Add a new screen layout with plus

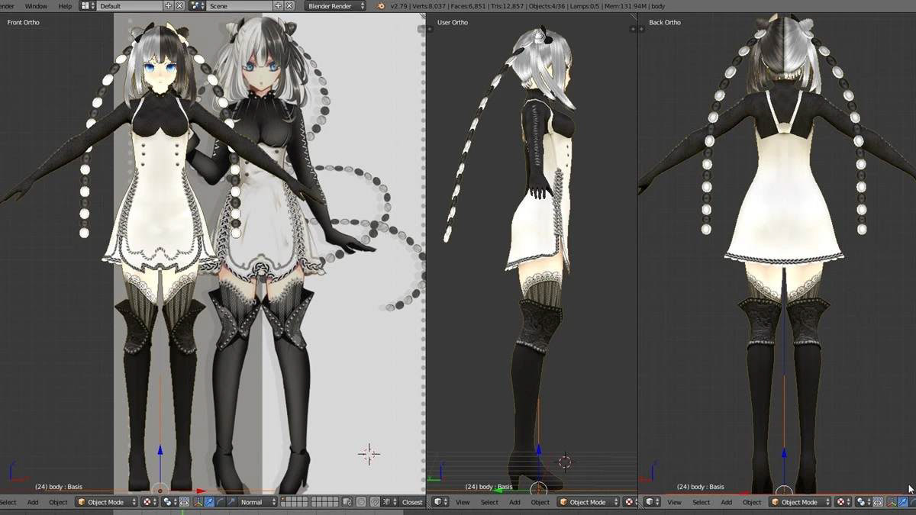click(x=169, y=5)
